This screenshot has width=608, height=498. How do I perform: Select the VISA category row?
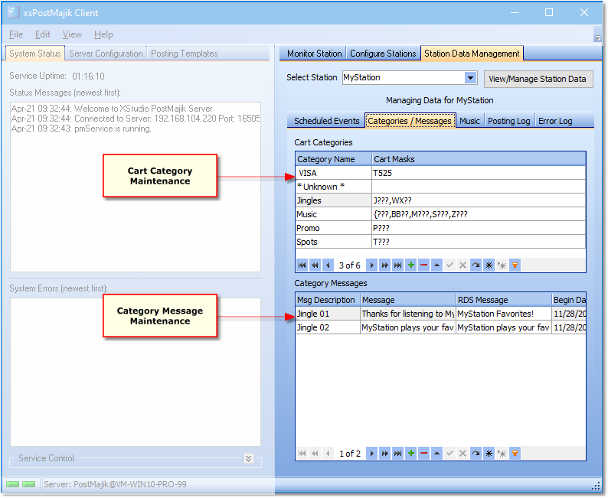tap(440, 173)
